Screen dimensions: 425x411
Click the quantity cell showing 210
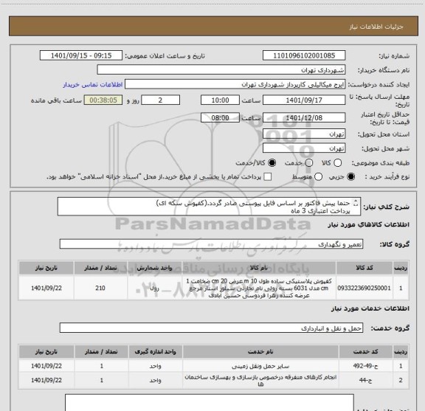coord(100,288)
